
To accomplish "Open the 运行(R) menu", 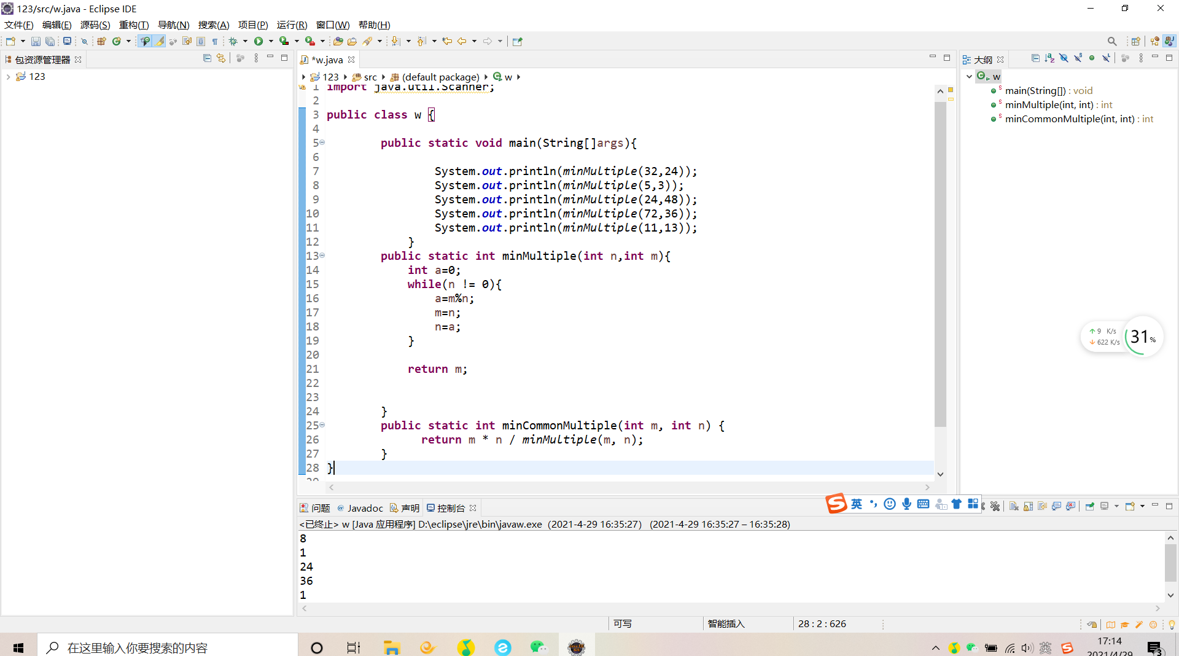I will pos(292,25).
